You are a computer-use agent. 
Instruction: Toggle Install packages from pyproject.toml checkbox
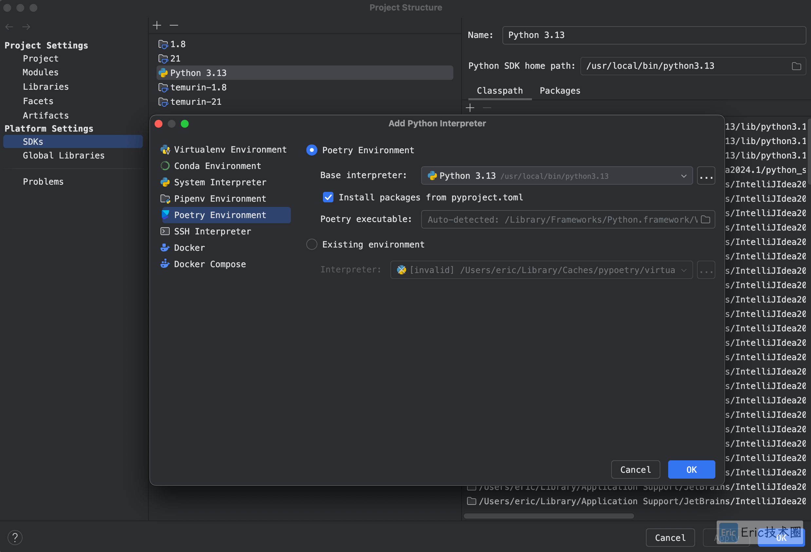pos(328,197)
